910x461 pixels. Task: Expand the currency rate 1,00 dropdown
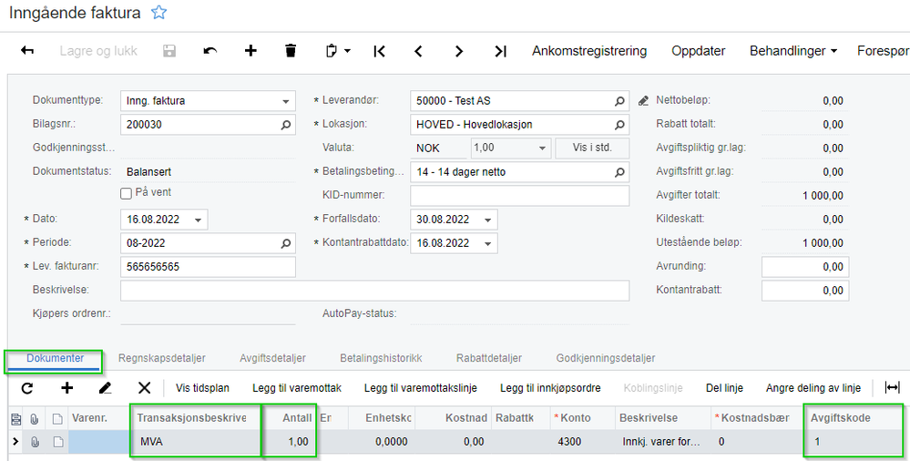542,149
